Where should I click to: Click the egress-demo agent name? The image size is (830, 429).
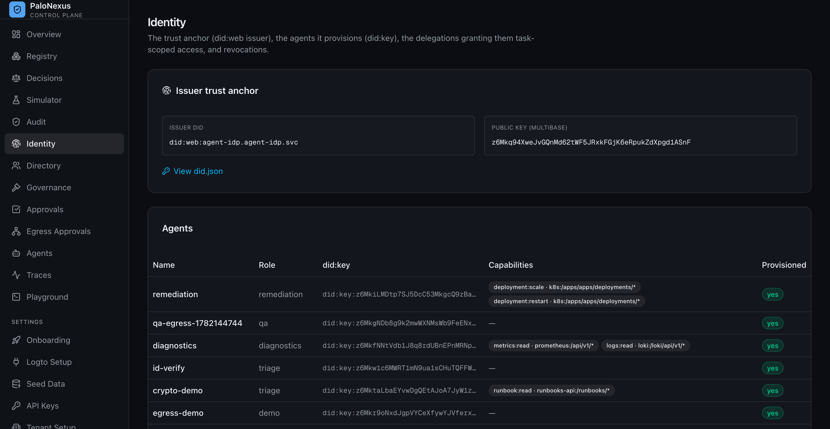tap(178, 413)
